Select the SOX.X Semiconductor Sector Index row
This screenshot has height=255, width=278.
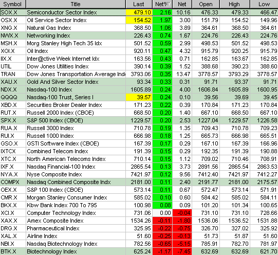[139, 12]
